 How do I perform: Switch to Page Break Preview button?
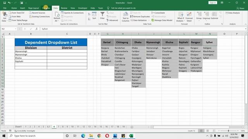point(214,131)
